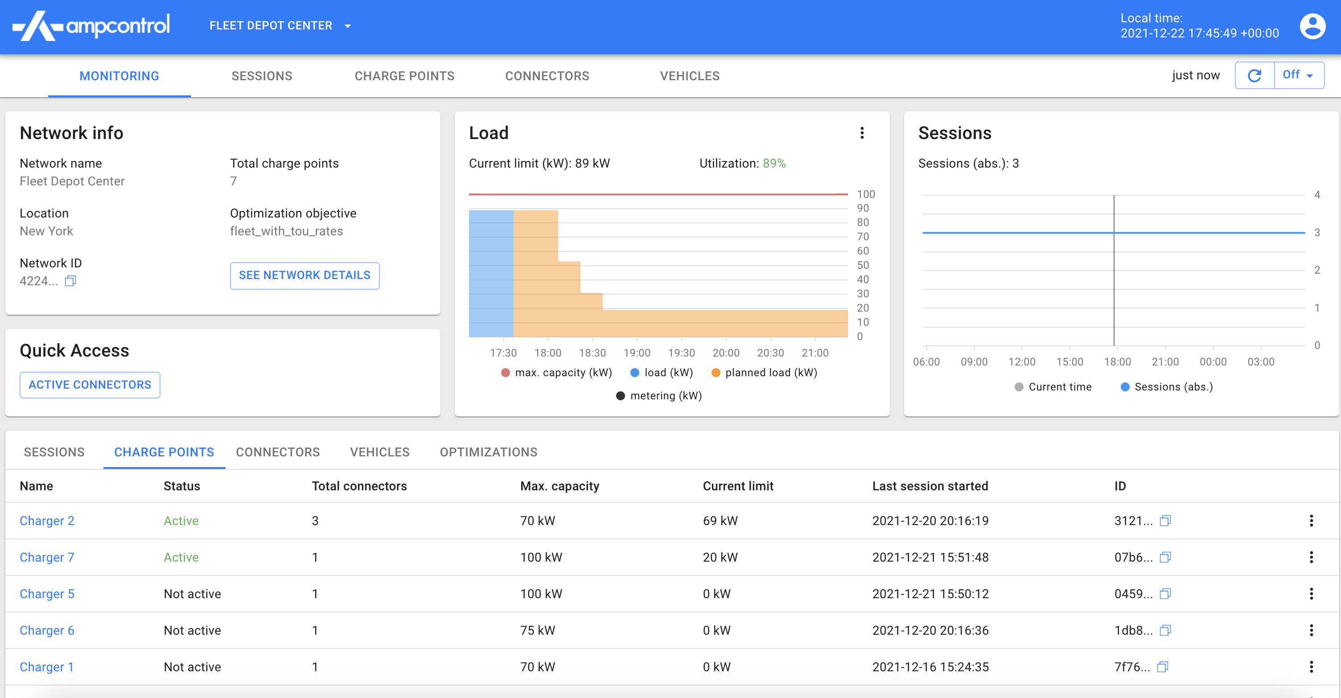Click the refresh icon button
The image size is (1341, 698).
tap(1254, 75)
